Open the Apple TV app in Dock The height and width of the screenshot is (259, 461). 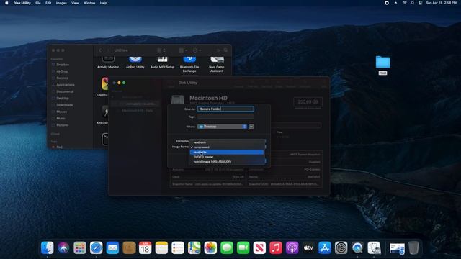pyautogui.click(x=308, y=248)
